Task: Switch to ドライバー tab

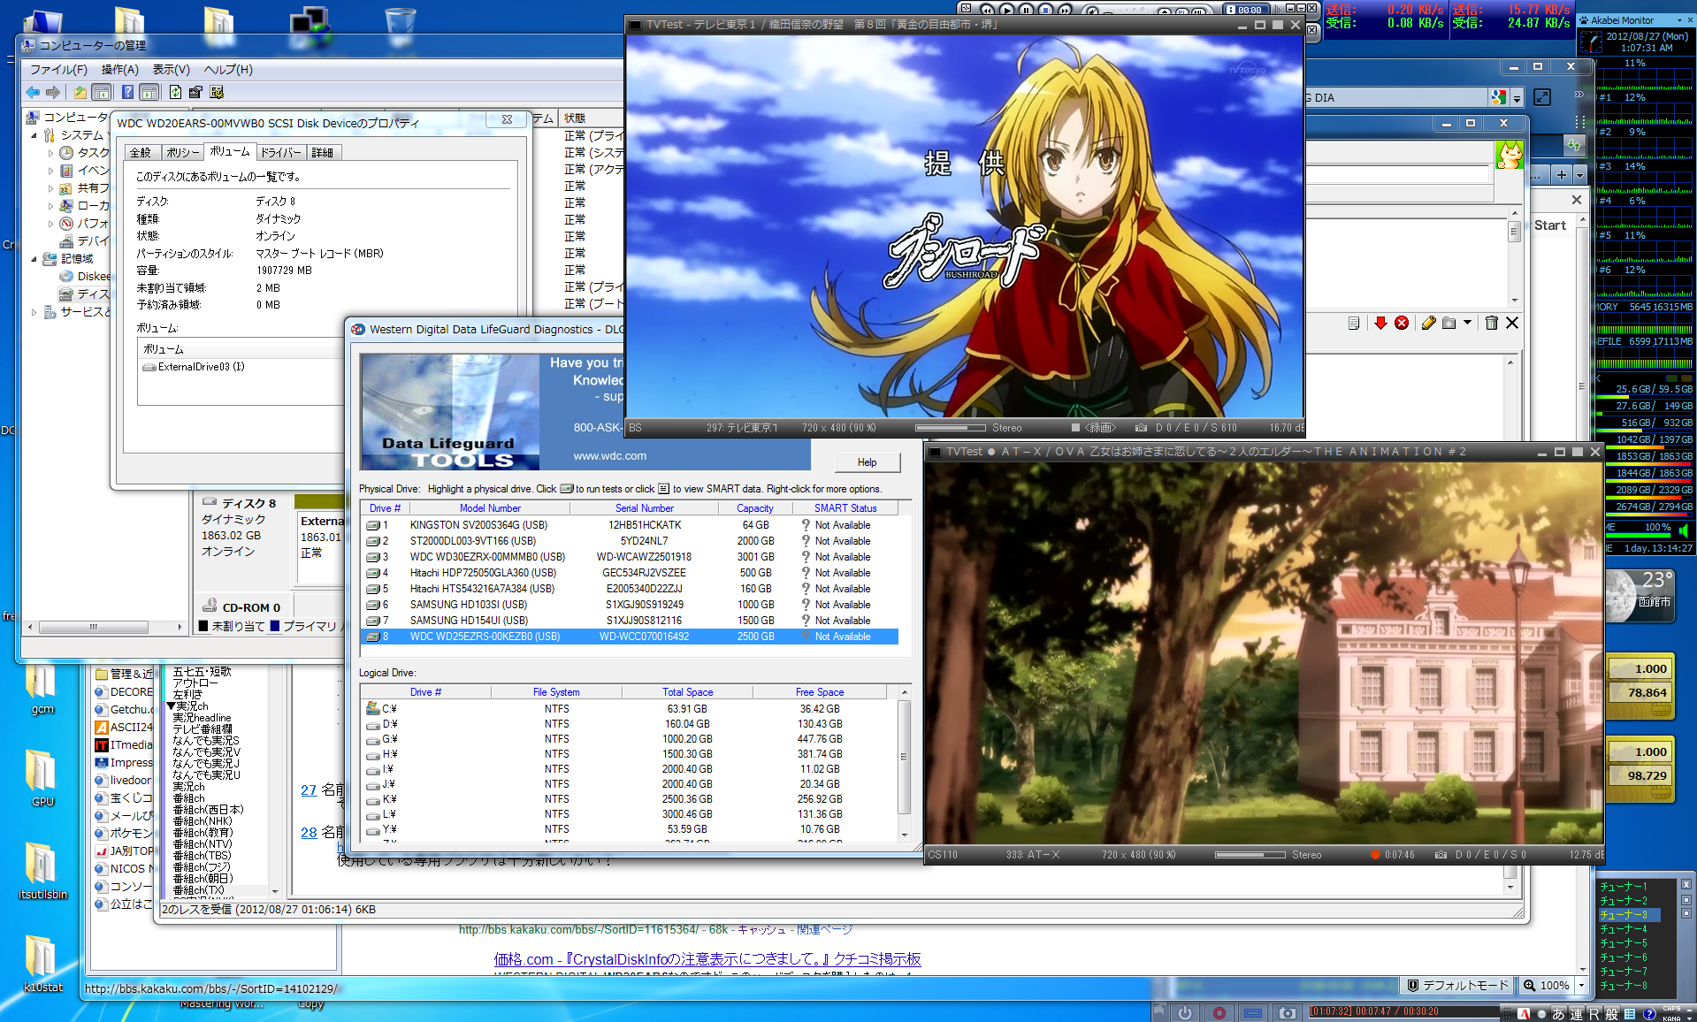Action: tap(281, 153)
